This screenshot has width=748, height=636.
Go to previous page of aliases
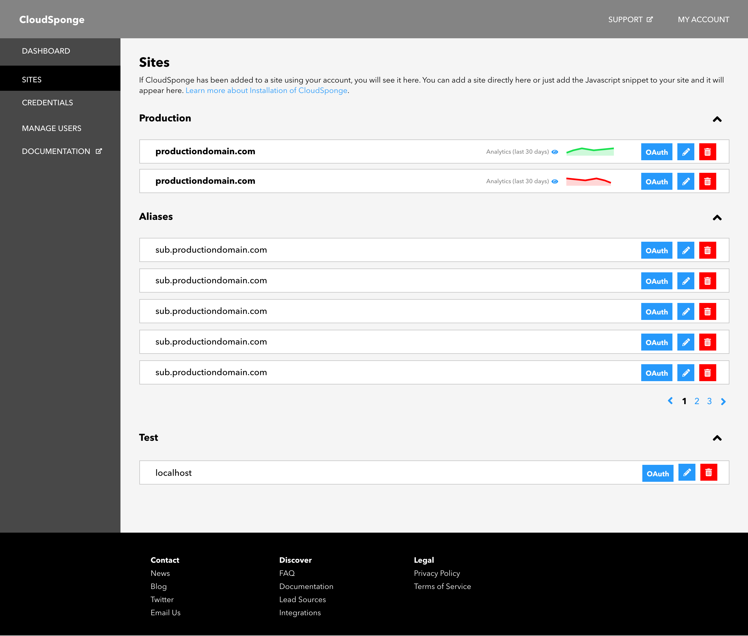coord(671,401)
